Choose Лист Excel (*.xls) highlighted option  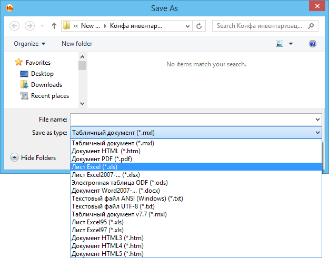(x=196, y=167)
